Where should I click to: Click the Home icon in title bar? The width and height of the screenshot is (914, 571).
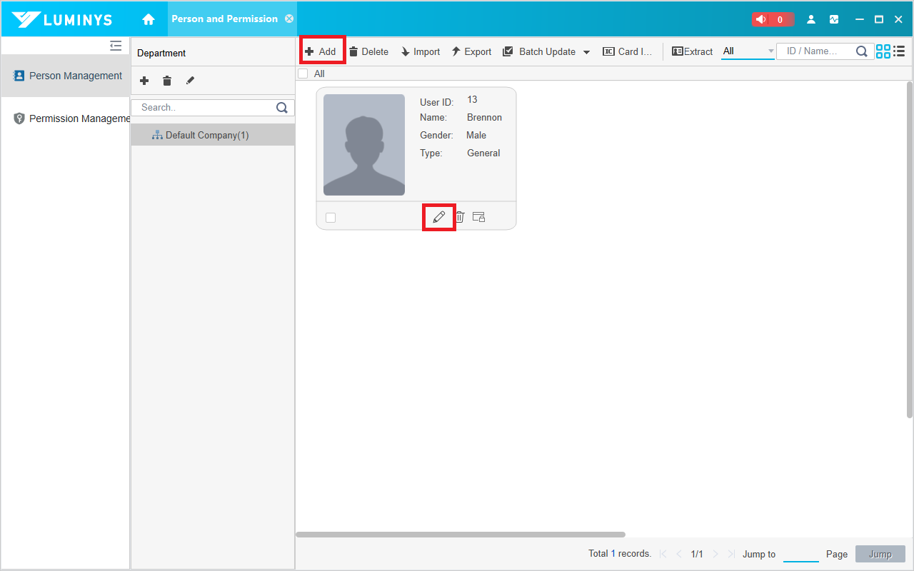pos(149,19)
